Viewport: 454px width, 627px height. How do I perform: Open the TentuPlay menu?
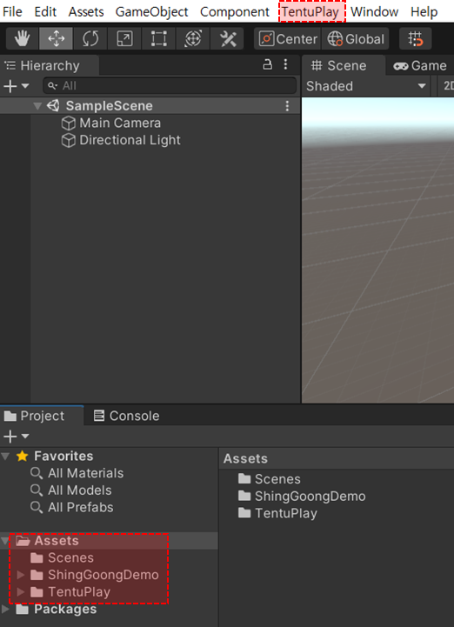pos(311,11)
